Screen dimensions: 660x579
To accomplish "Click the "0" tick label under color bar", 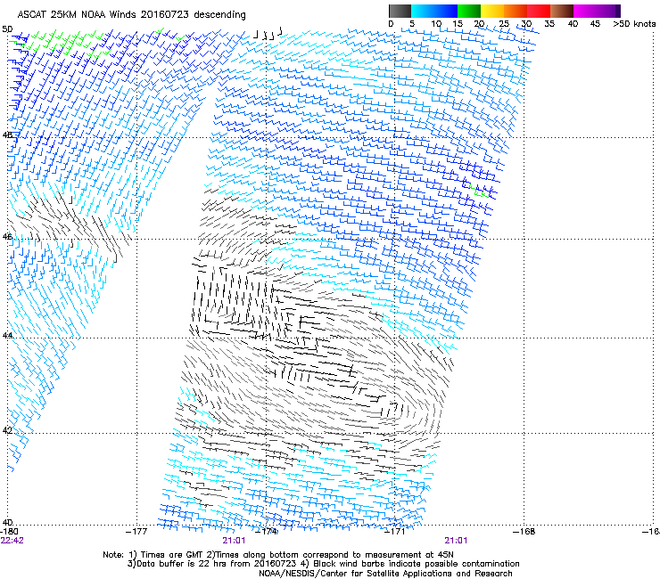I will click(391, 23).
